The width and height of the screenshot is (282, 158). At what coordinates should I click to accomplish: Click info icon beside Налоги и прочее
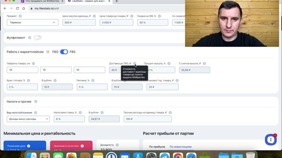(x=36, y=101)
